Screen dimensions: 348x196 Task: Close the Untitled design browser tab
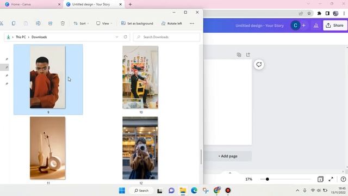(x=121, y=4)
